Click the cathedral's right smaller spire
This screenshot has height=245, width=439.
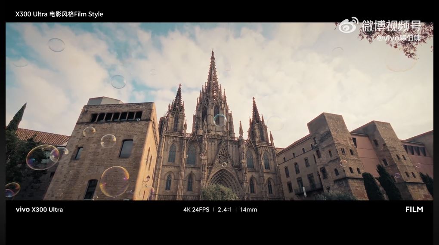[256, 112]
